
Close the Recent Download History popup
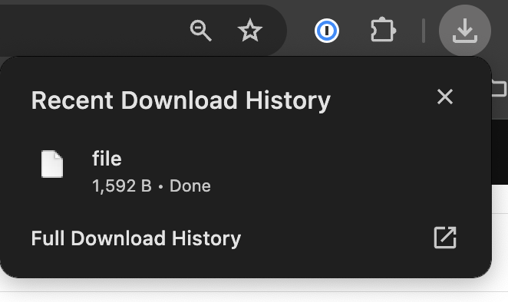tap(445, 97)
